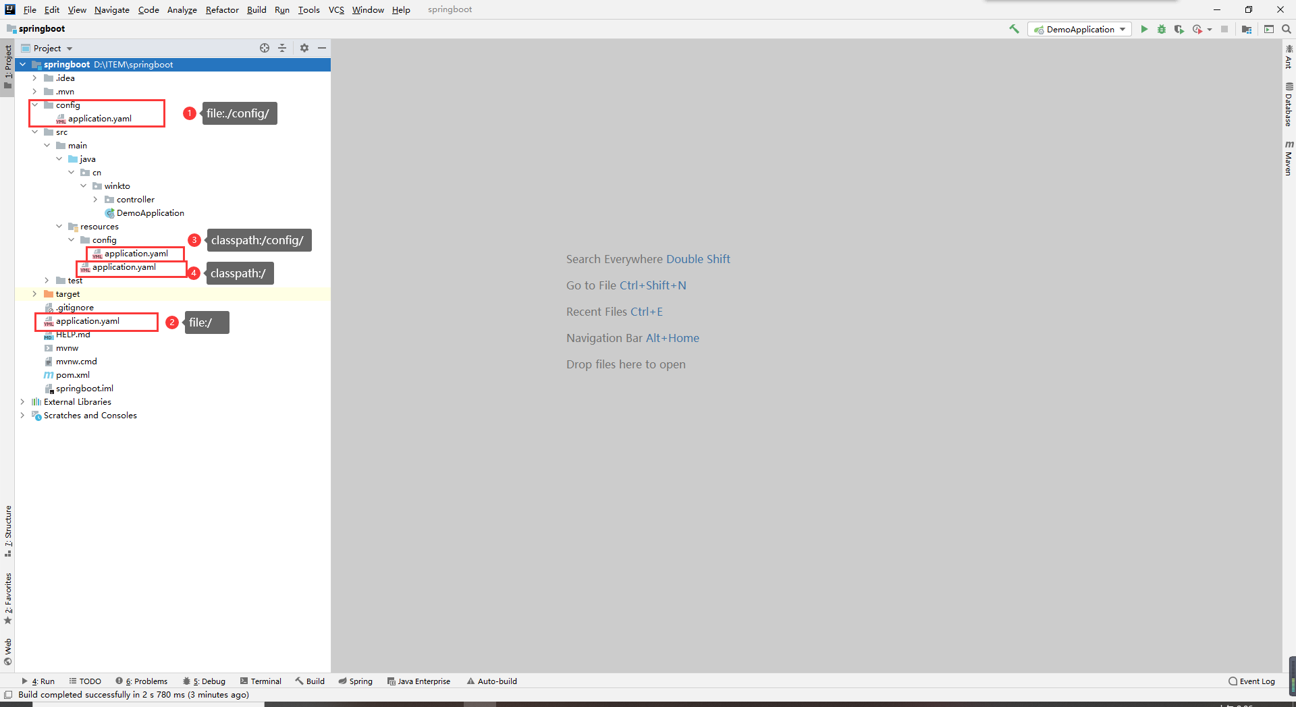The height and width of the screenshot is (707, 1296).
Task: Select pom.xml in project tree
Action: [72, 375]
